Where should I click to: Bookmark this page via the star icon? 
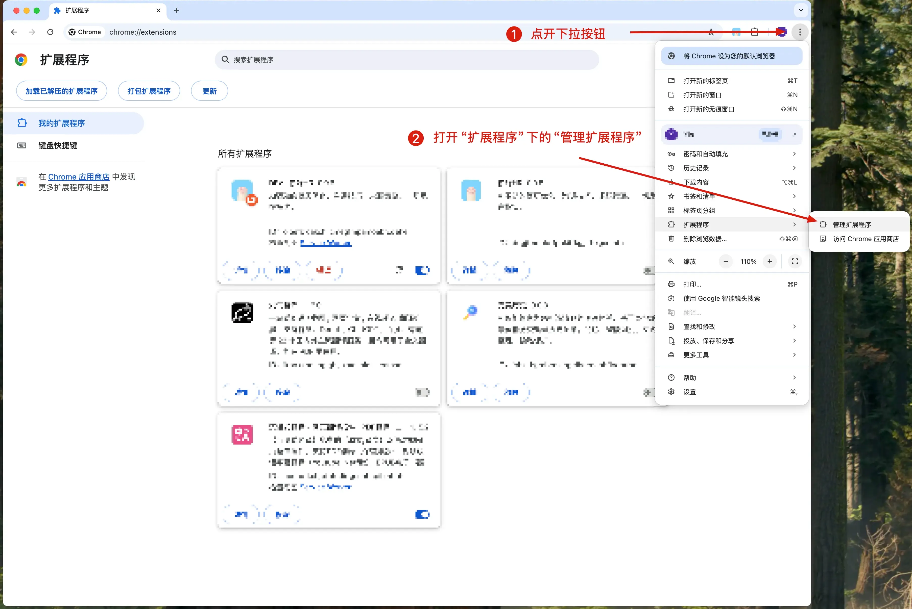pyautogui.click(x=711, y=32)
